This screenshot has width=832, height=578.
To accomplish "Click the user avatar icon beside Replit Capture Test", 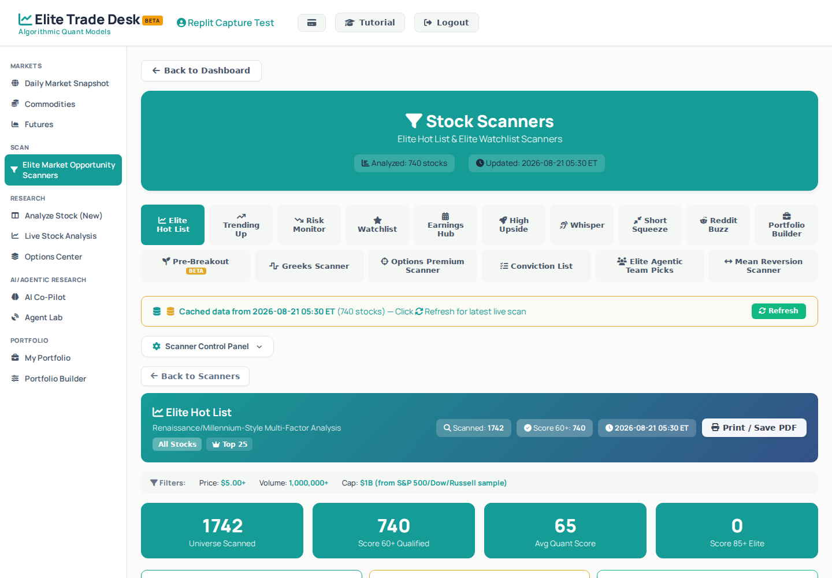I will tap(181, 23).
